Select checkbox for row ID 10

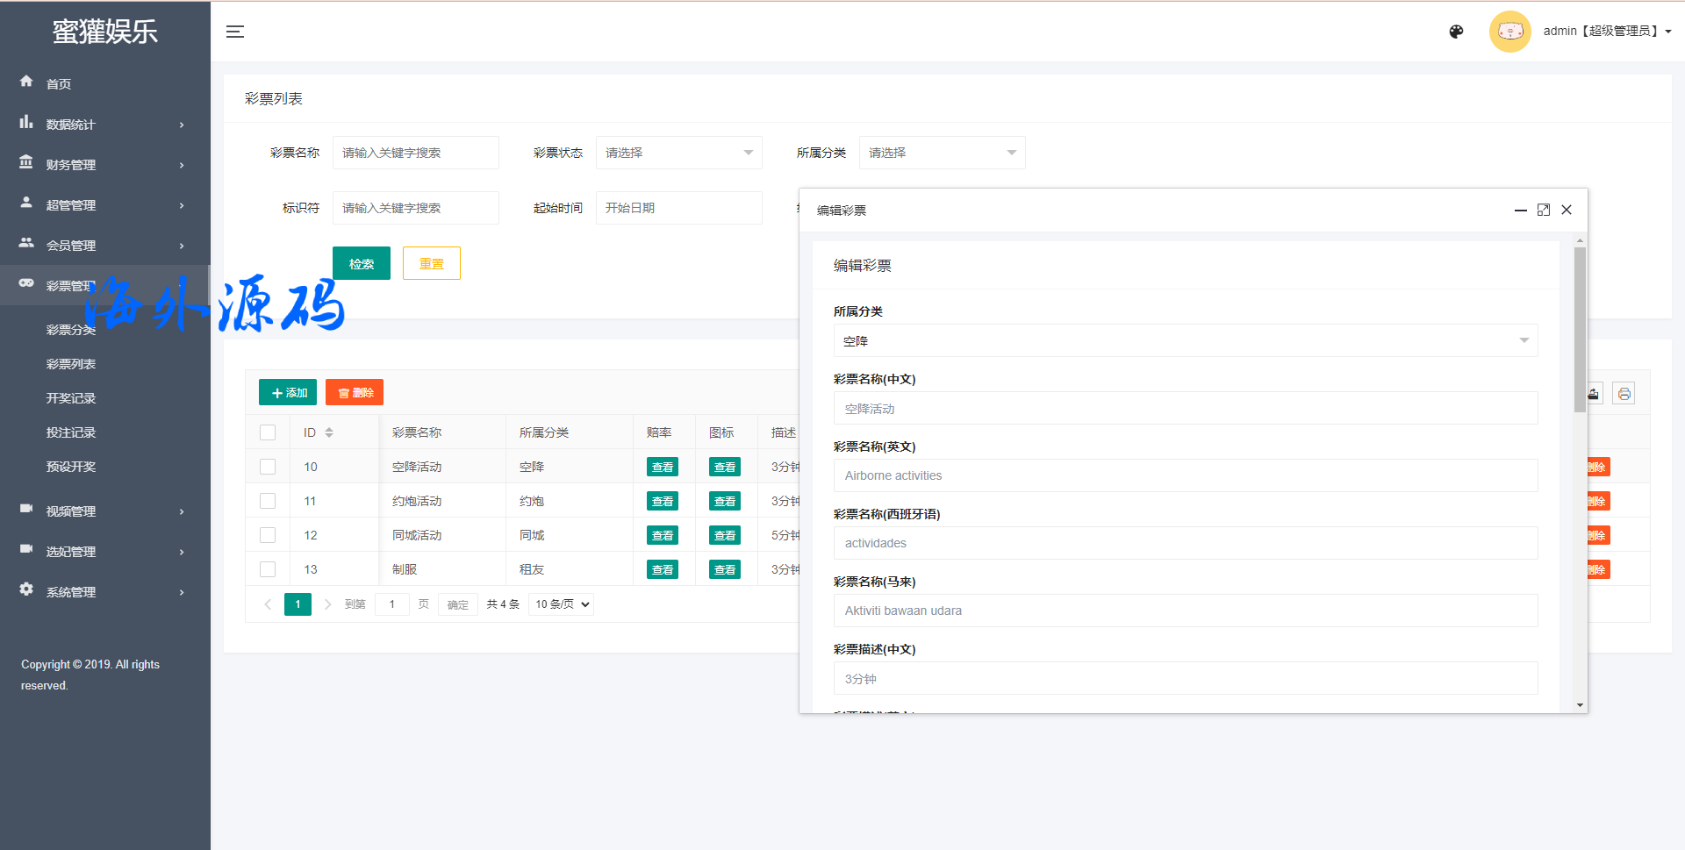point(268,467)
